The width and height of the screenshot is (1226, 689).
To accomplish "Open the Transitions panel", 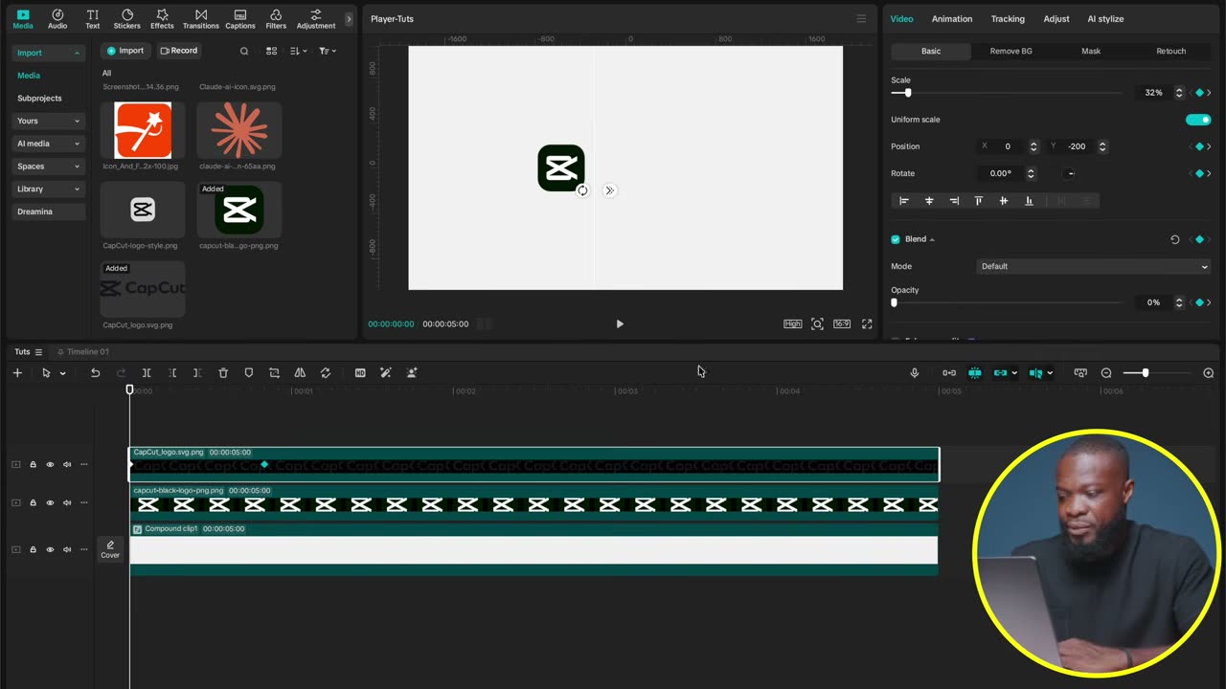I will tap(201, 19).
